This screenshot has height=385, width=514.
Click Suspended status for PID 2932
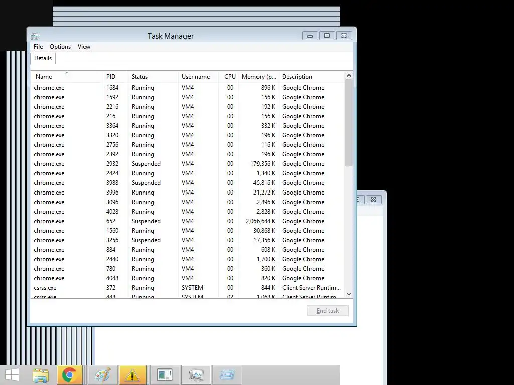(146, 164)
